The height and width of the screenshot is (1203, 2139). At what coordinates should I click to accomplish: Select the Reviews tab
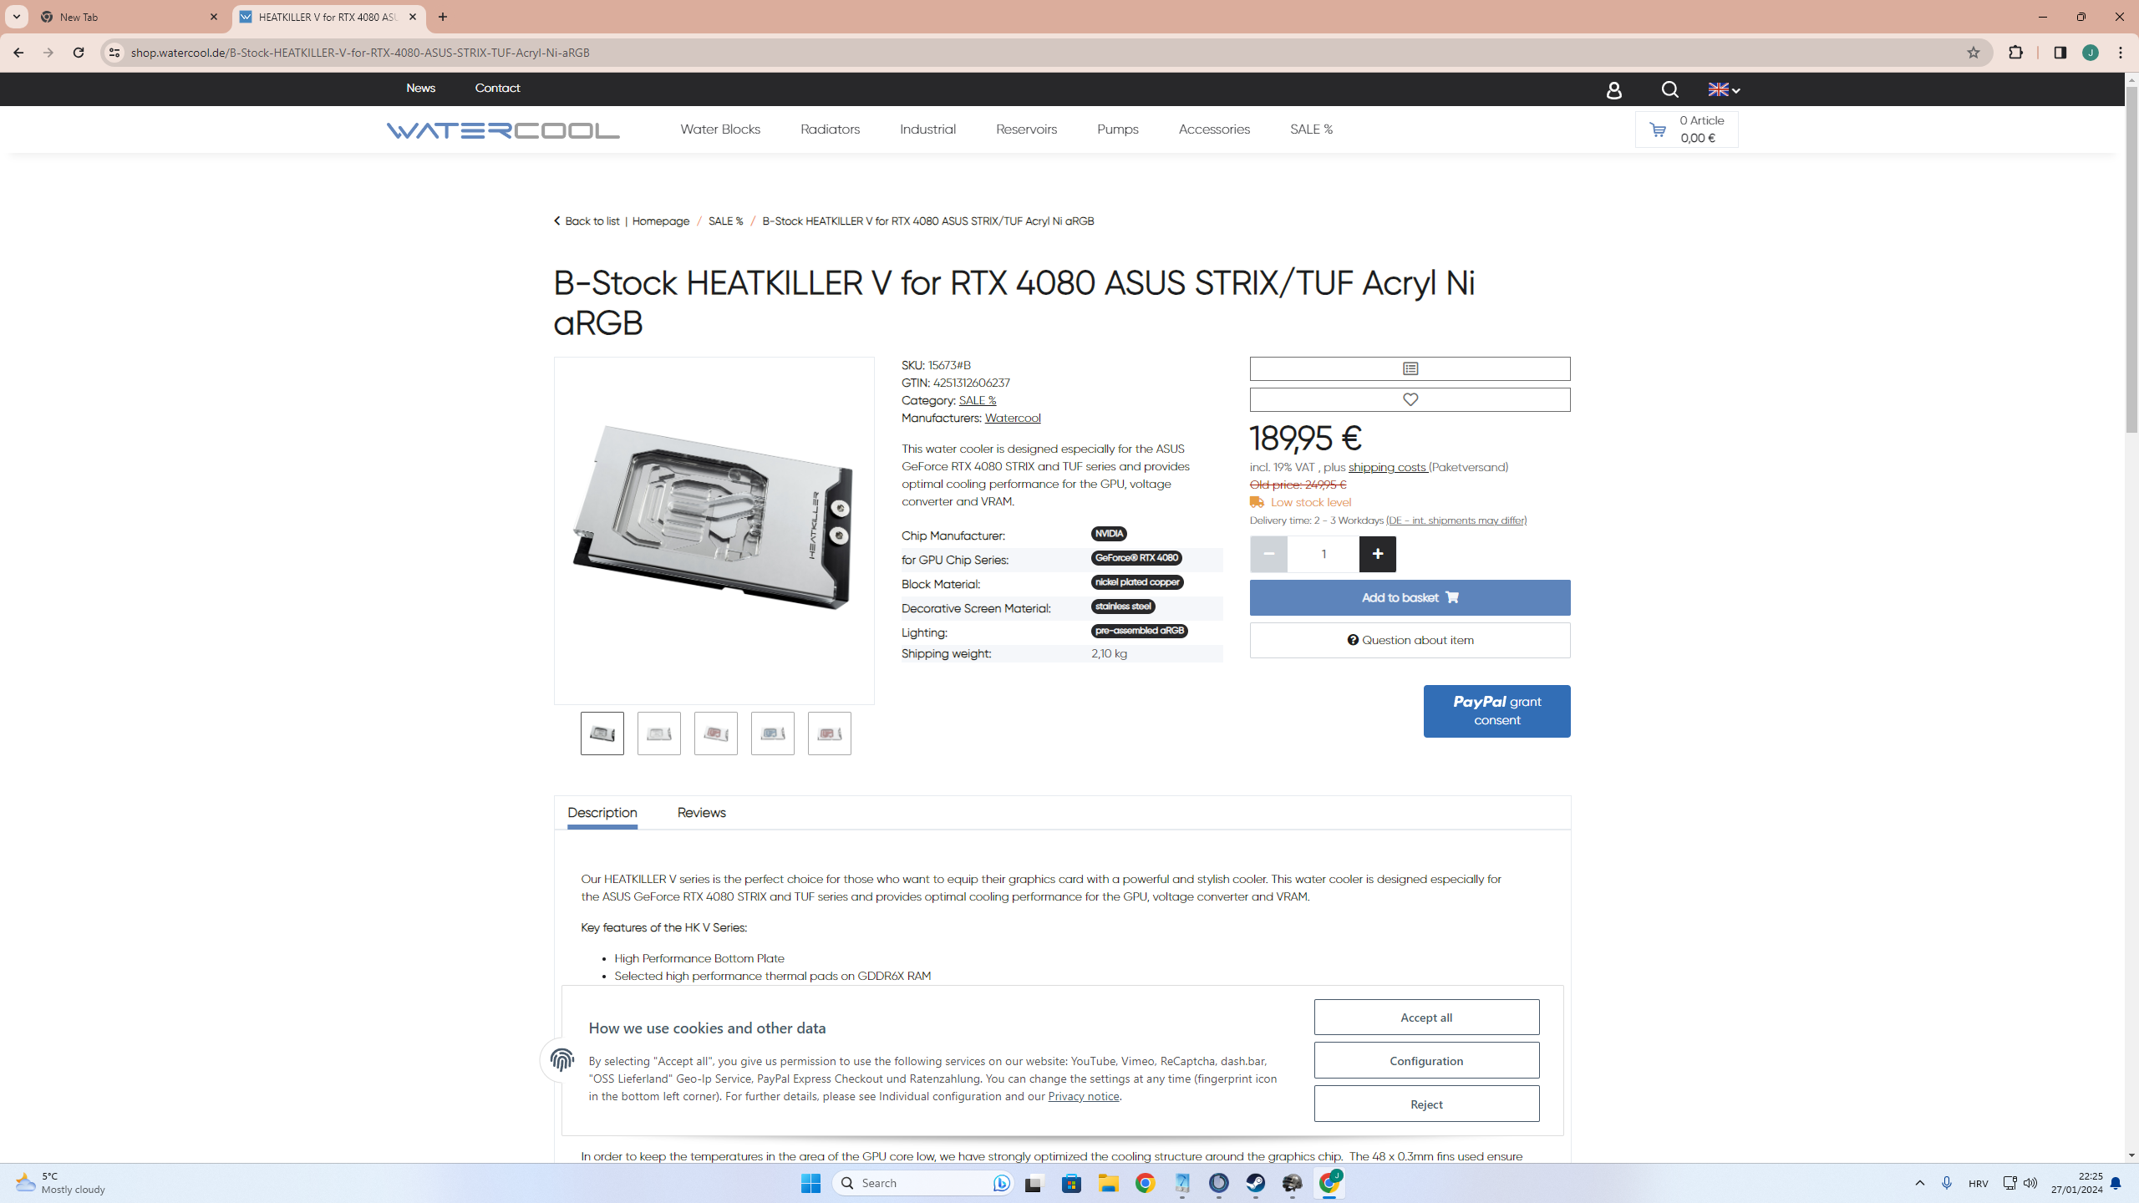tap(701, 812)
